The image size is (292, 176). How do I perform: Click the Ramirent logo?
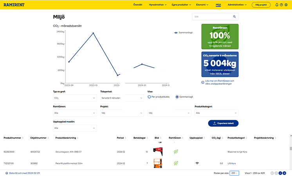point(14,5)
